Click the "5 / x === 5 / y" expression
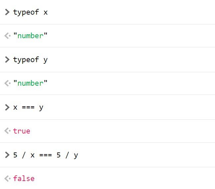Viewport: 215px width, 189px height. [45, 155]
